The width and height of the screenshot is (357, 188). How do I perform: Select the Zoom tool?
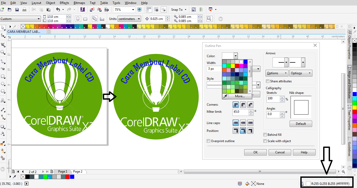click(x=3, y=52)
